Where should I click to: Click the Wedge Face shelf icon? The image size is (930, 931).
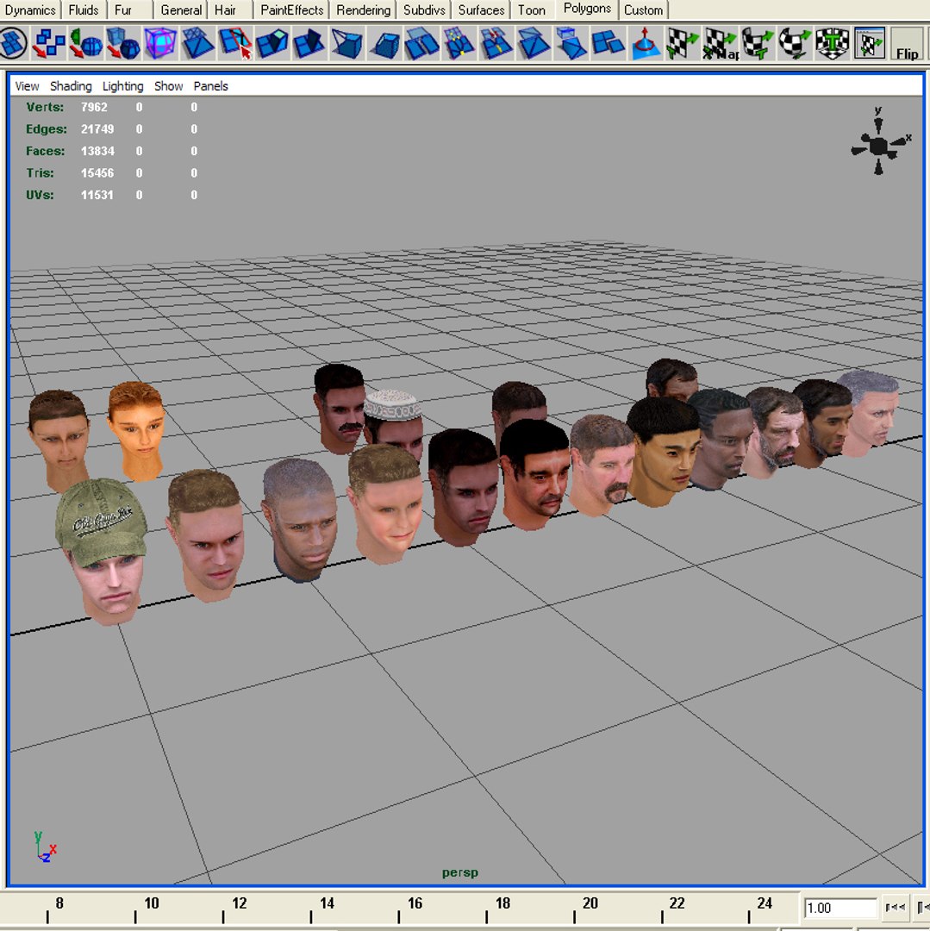click(571, 43)
